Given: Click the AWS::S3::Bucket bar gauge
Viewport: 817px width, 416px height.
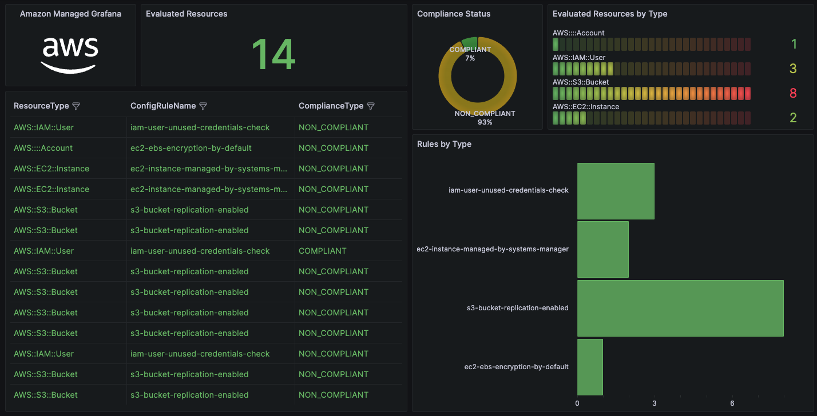Looking at the screenshot, I should click(652, 93).
